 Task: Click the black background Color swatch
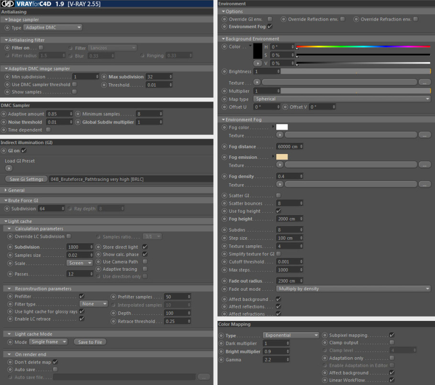coord(258,51)
